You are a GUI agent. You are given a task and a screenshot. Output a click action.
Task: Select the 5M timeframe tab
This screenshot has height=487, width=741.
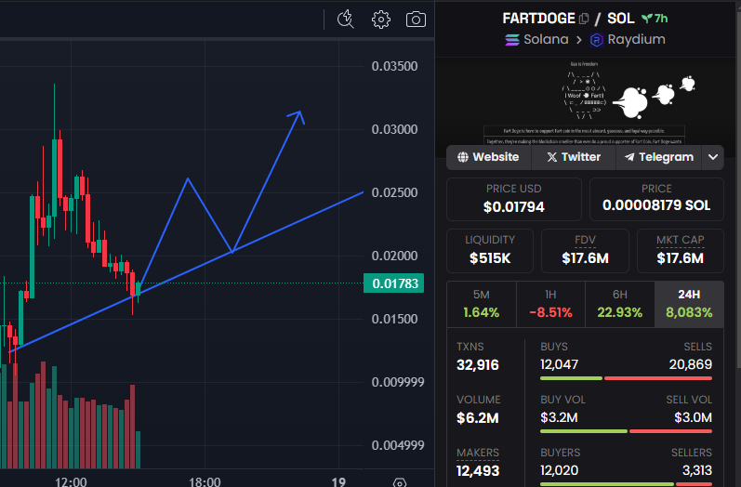tap(481, 304)
